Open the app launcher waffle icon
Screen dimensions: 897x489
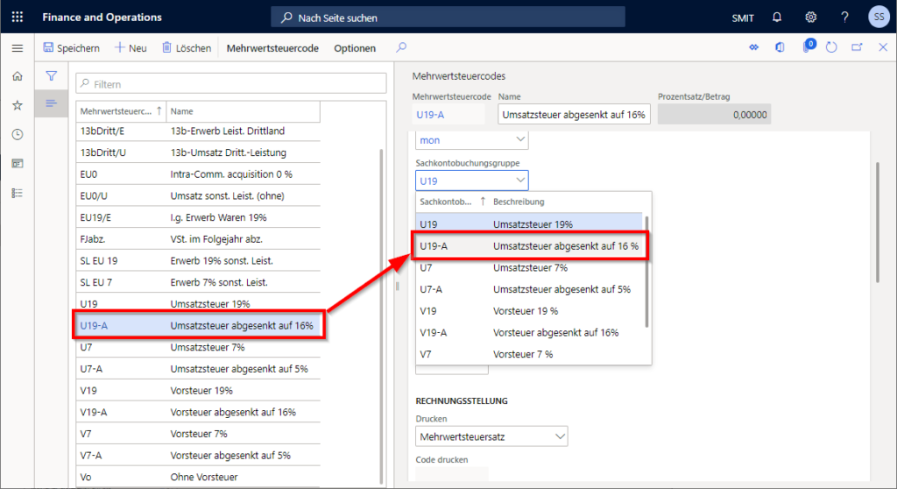tap(18, 18)
